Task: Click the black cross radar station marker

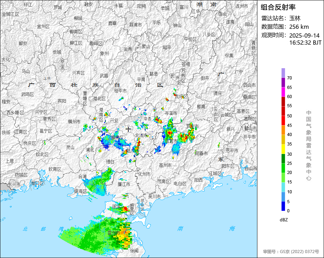Action: click(x=128, y=129)
